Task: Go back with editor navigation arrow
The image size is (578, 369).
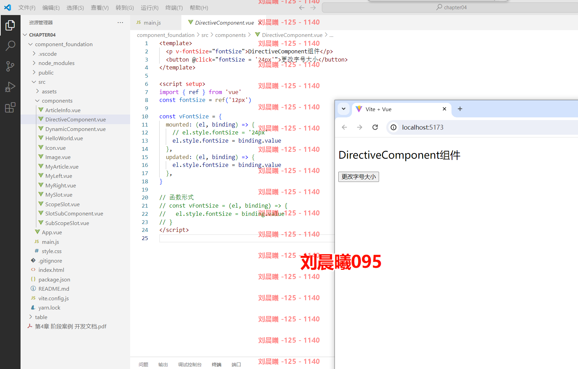Action: 302,8
